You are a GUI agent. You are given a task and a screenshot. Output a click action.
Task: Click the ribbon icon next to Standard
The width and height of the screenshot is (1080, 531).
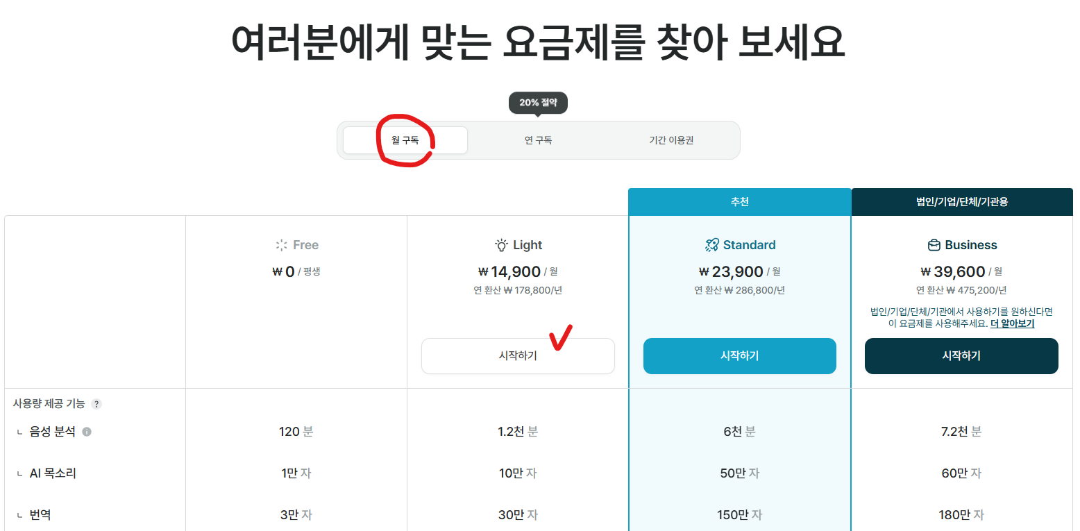tap(711, 244)
